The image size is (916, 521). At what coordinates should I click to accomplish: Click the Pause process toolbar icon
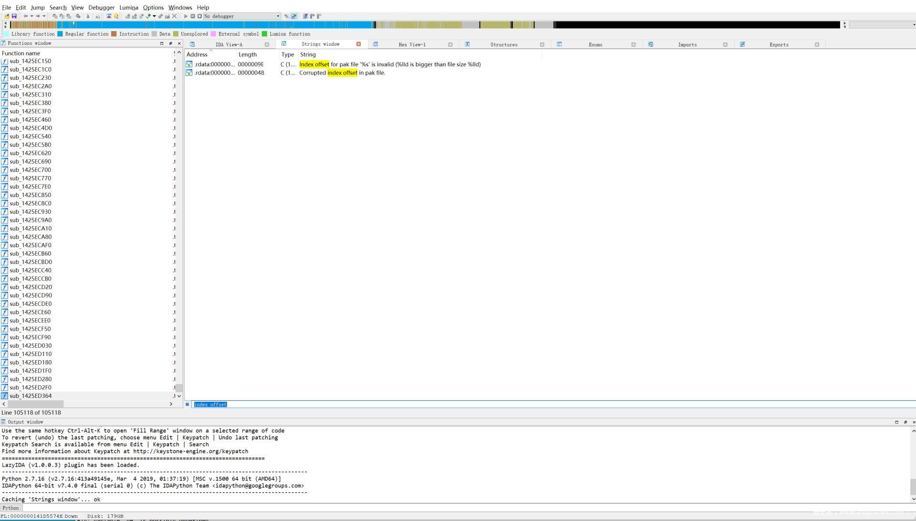point(193,16)
